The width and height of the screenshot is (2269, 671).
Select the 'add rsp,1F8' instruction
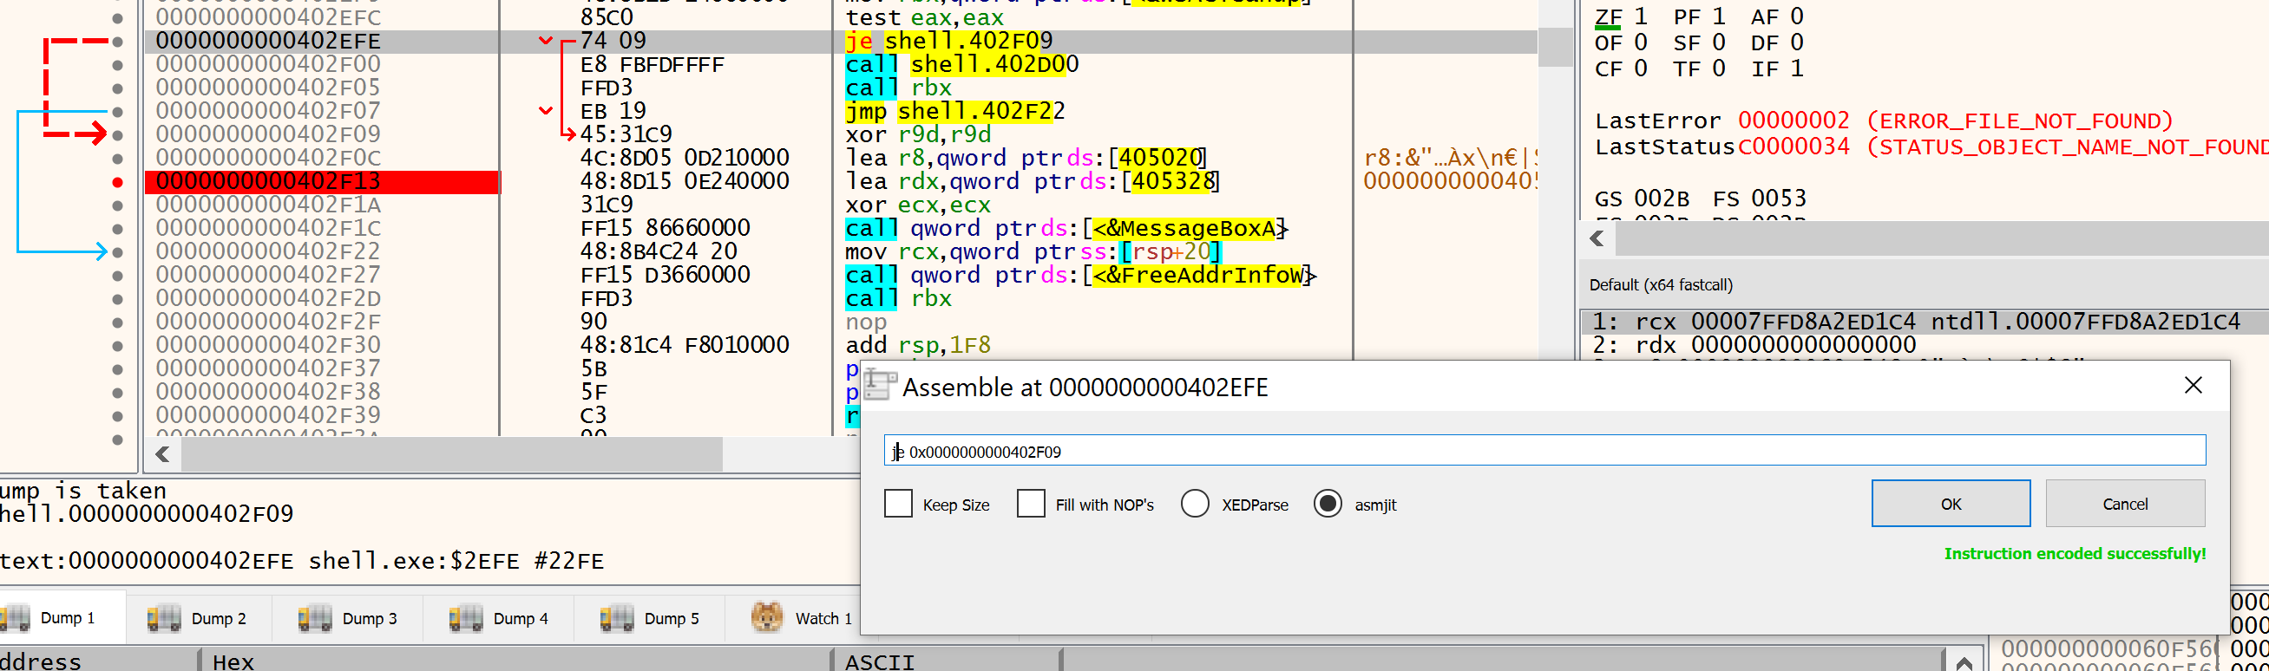tap(918, 345)
